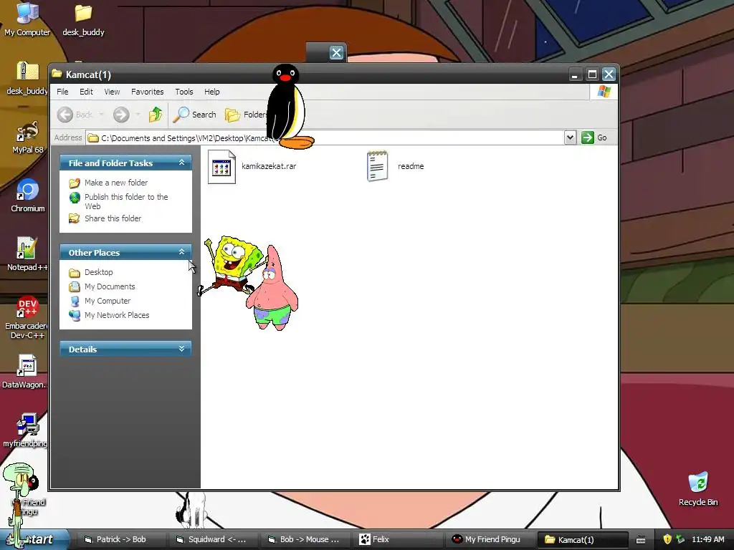Click the Go button
Viewport: 734px width, 550px height.
tap(594, 137)
